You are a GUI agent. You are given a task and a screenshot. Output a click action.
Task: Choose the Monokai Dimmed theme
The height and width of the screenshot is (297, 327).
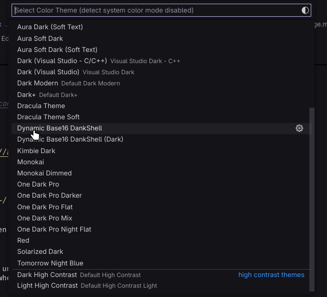45,173
